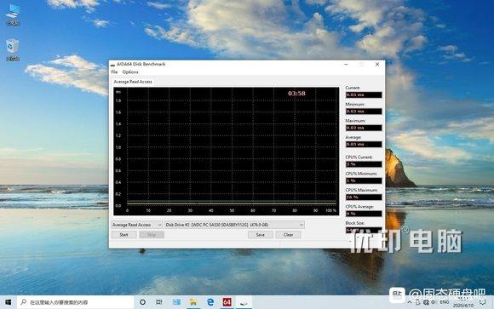494x309 pixels.
Task: Click the greyed Stop button
Action: pos(152,235)
